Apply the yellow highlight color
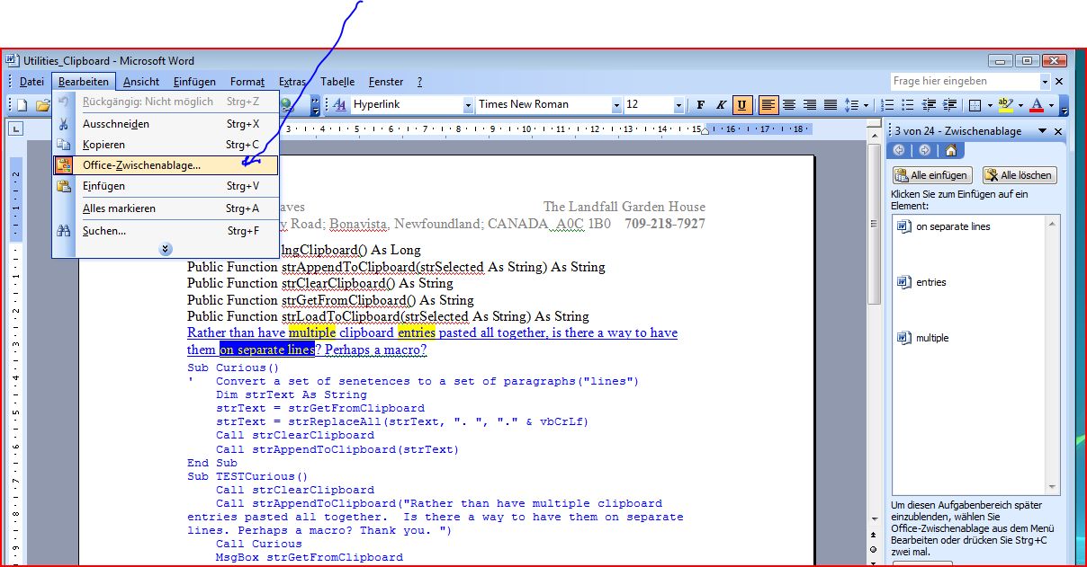 (x=1006, y=105)
